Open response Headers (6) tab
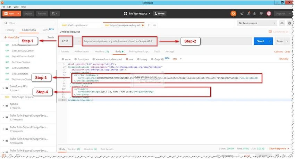The width and height of the screenshot is (295, 159). point(90,149)
